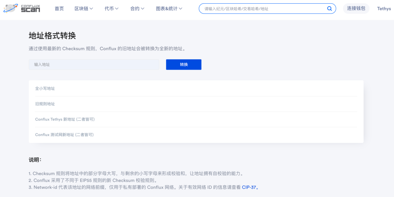
Task: Open the 代币 dropdown menu
Action: pos(111,8)
